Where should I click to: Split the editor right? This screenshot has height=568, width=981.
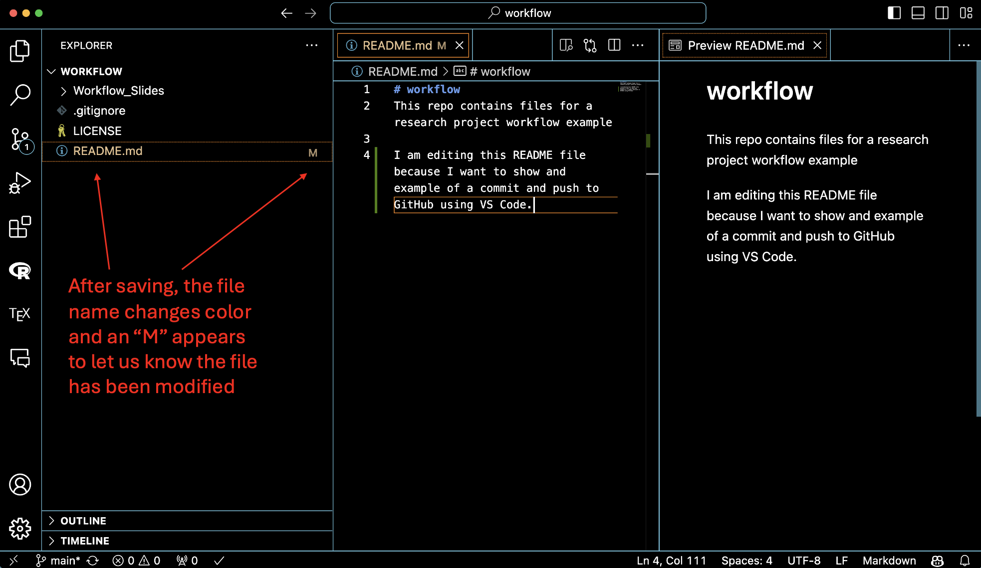pyautogui.click(x=614, y=45)
